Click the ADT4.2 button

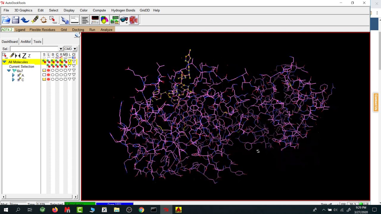7,30
